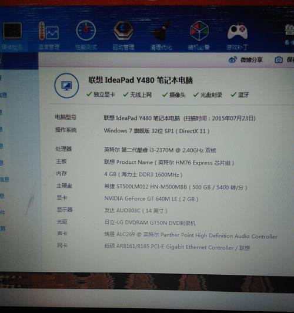Click the round computer overview icon
This screenshot has width=294, height=313.
pyautogui.click(x=66, y=86)
